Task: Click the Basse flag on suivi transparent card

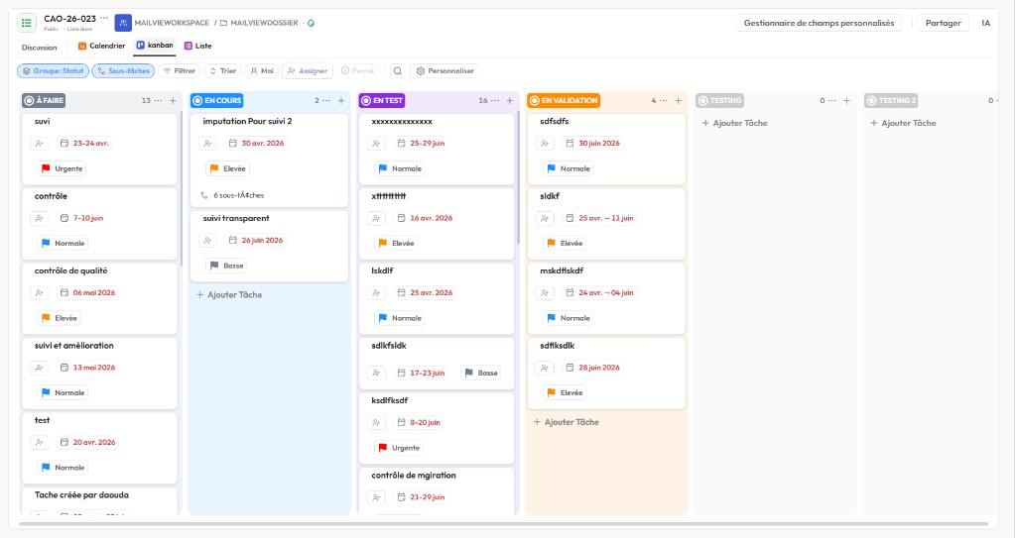Action: click(226, 266)
